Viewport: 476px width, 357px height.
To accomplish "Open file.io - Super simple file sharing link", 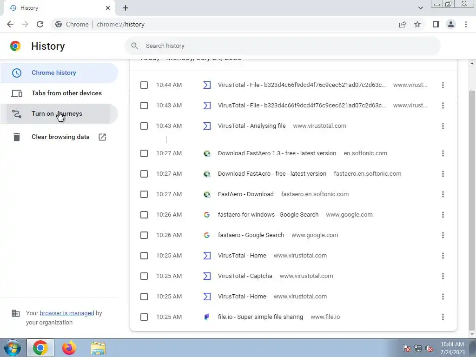I will 260,317.
